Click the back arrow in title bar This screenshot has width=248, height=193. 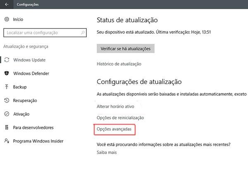6,5
